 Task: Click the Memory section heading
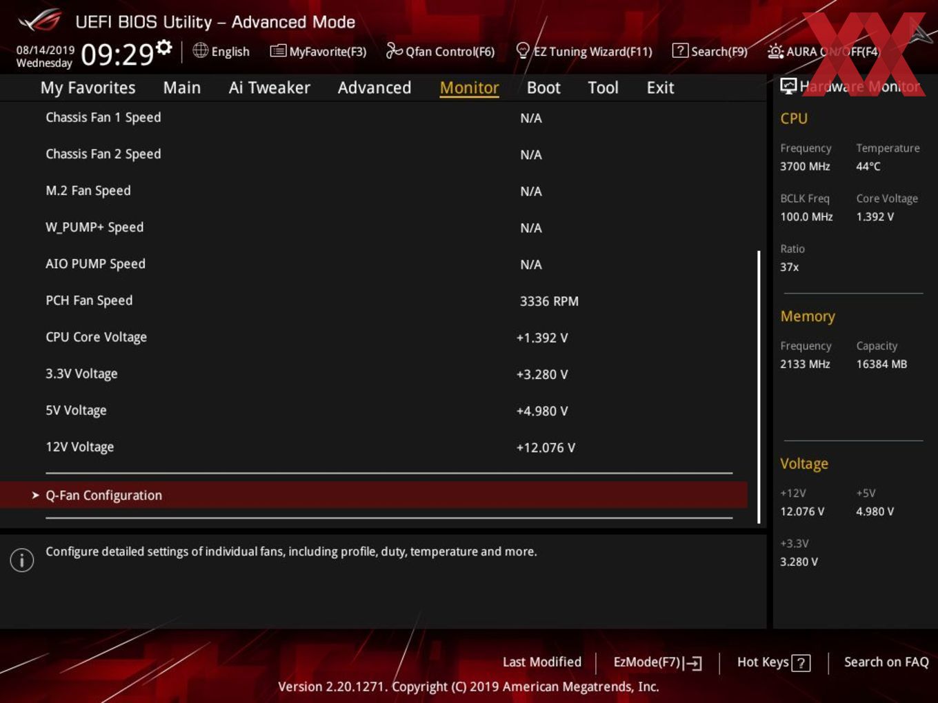pyautogui.click(x=808, y=316)
